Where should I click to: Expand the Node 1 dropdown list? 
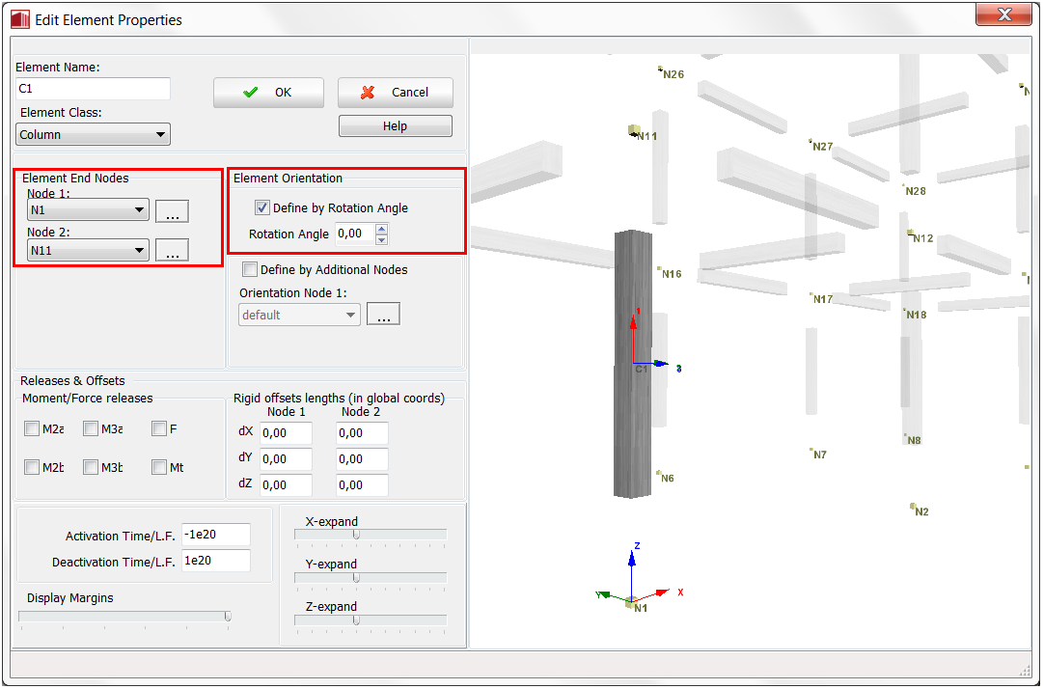point(88,210)
